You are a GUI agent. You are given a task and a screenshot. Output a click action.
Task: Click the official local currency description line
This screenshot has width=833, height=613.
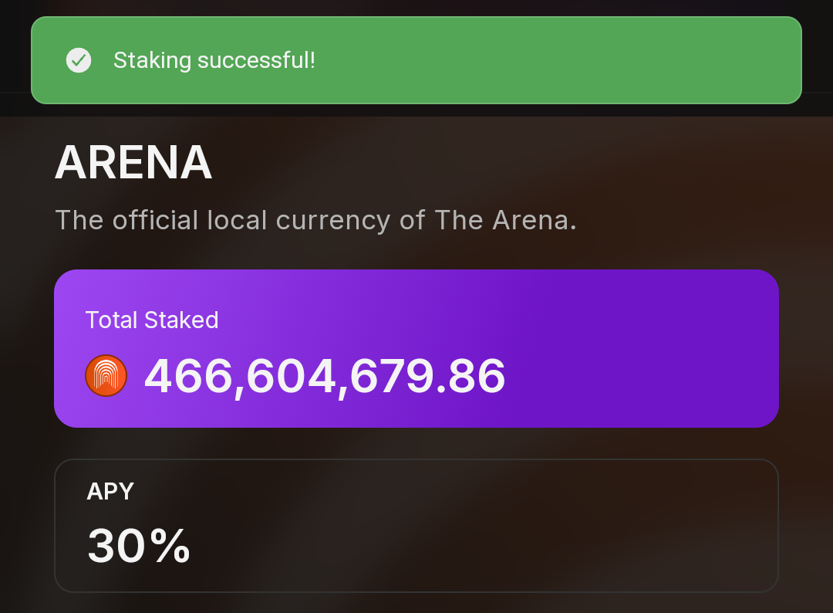(315, 220)
